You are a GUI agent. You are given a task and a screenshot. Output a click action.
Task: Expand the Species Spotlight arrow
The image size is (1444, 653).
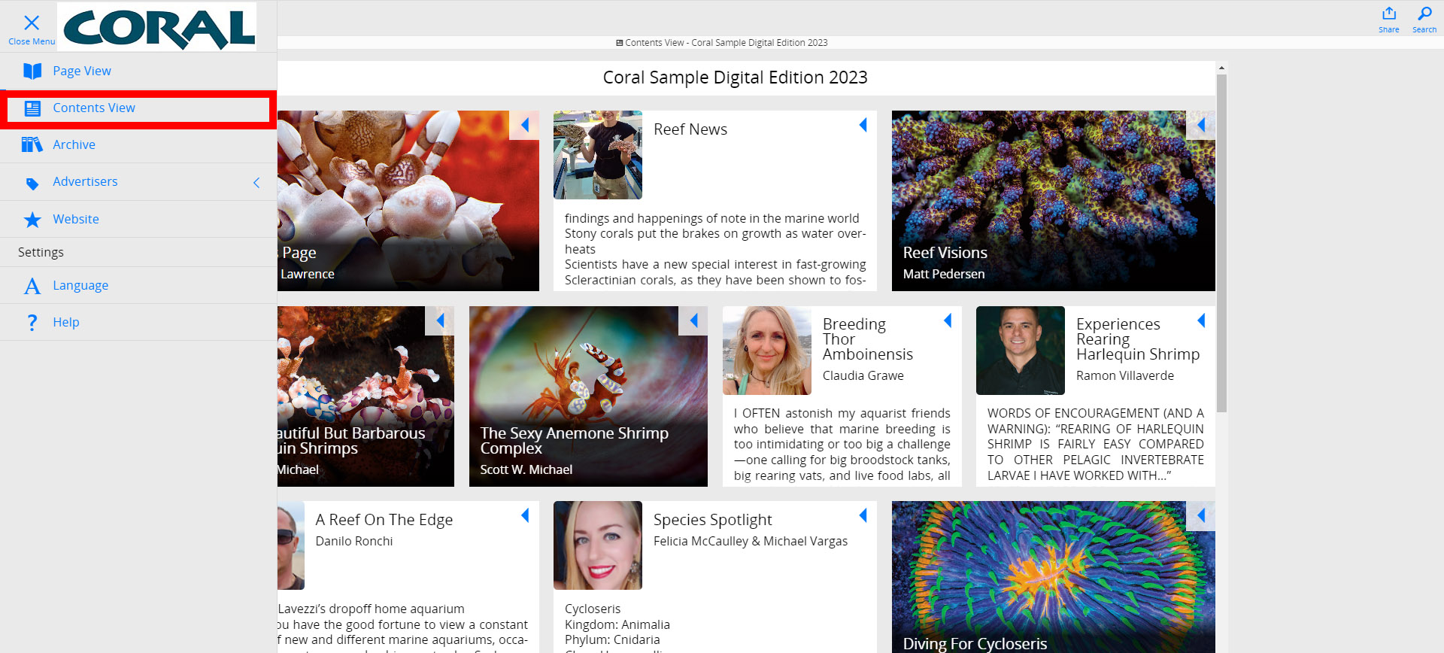[863, 515]
